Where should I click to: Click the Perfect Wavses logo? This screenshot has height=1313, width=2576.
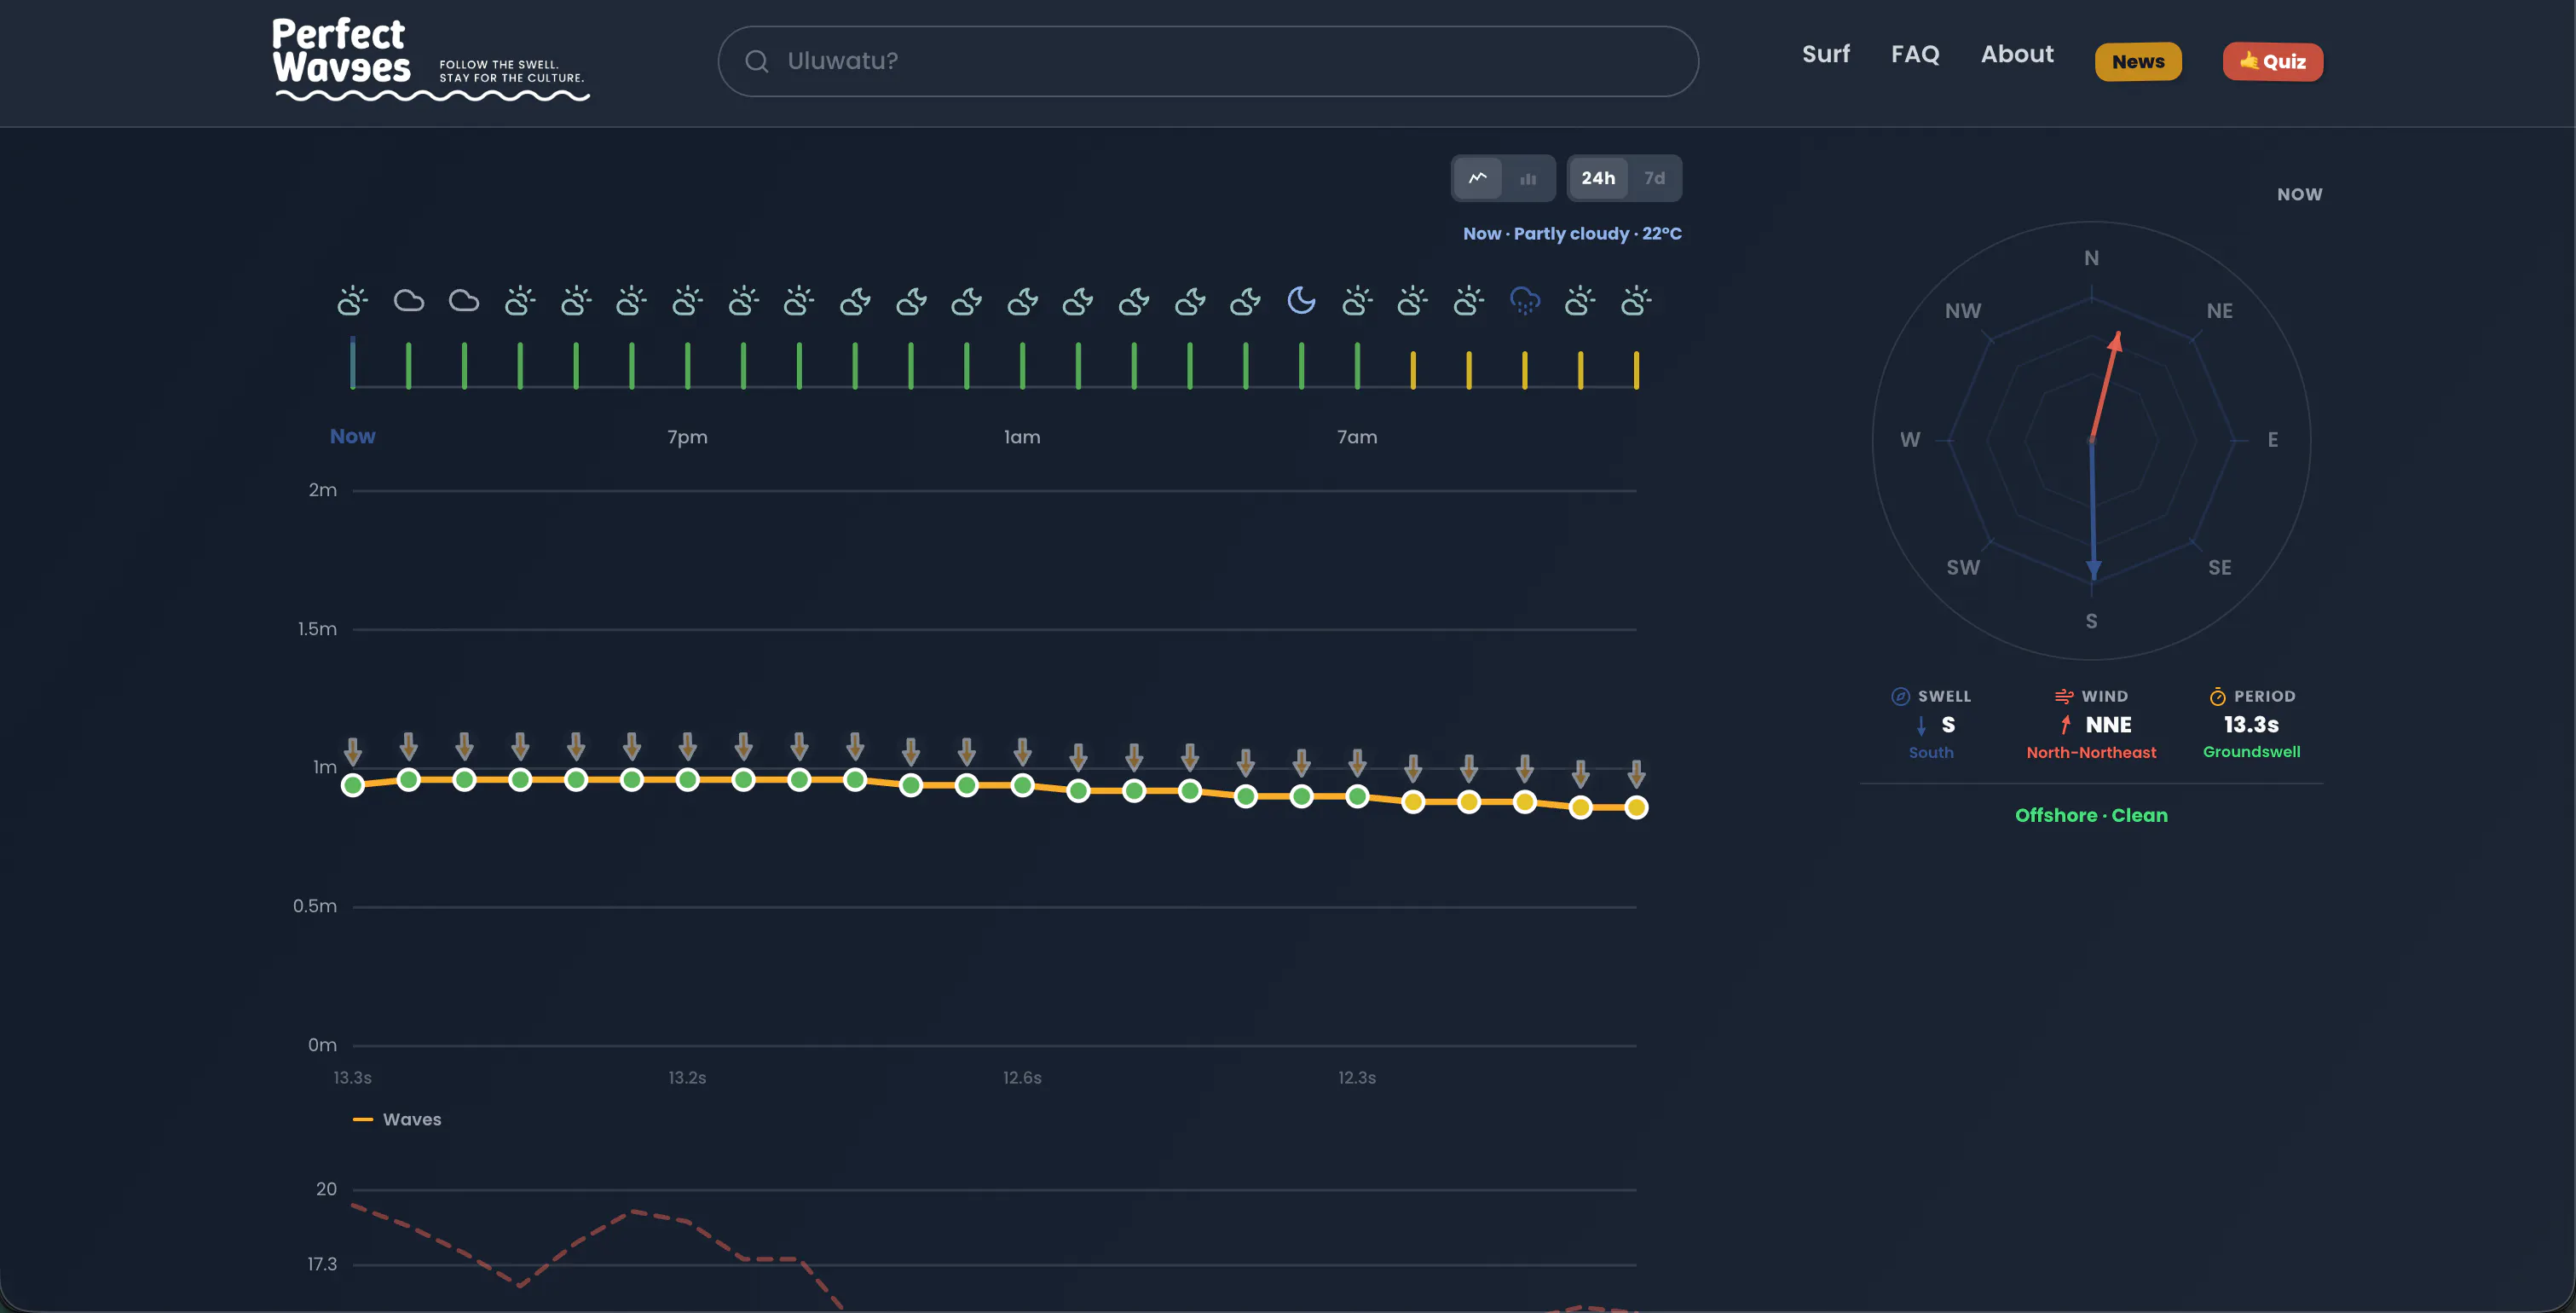tap(431, 59)
